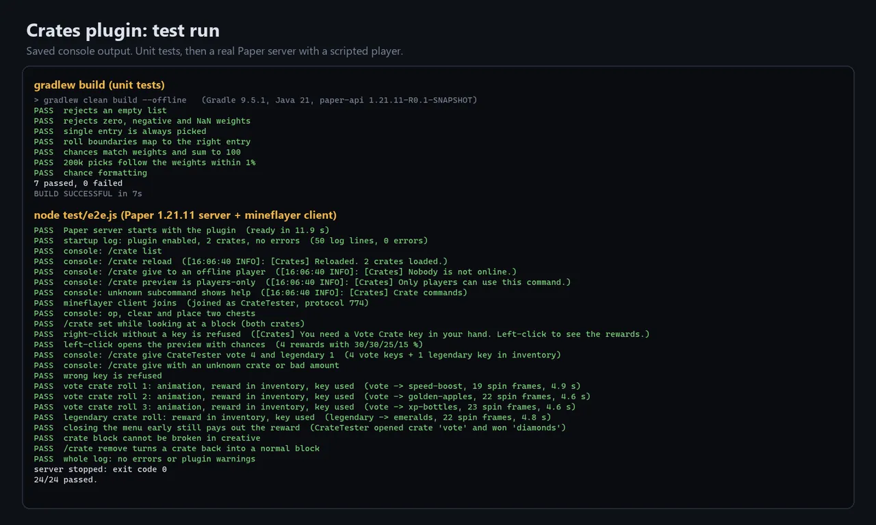Click "Paper server starts with the plugin" line

181,230
